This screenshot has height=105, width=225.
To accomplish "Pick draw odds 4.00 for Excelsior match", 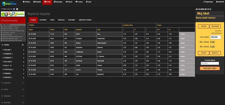I will [x=139, y=39].
